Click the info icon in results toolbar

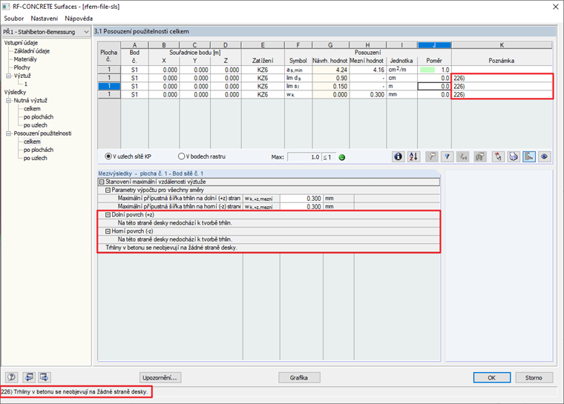pyautogui.click(x=398, y=156)
